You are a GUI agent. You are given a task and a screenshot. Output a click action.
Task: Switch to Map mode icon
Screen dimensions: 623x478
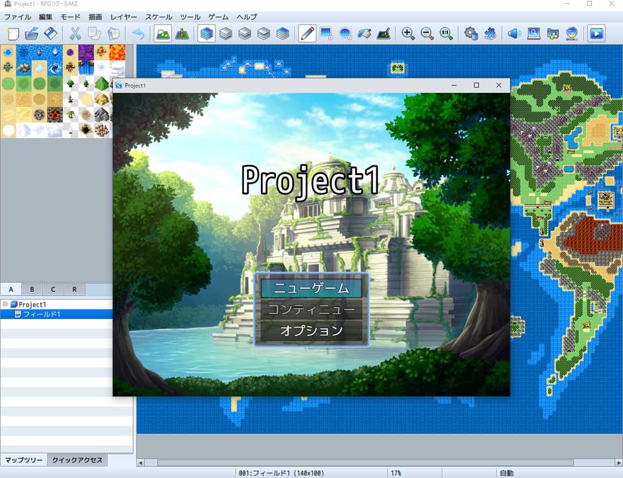[x=163, y=33]
